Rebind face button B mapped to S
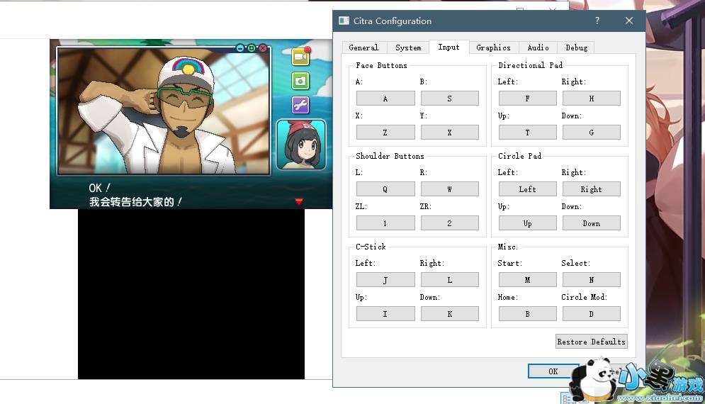705x404 pixels. 450,99
